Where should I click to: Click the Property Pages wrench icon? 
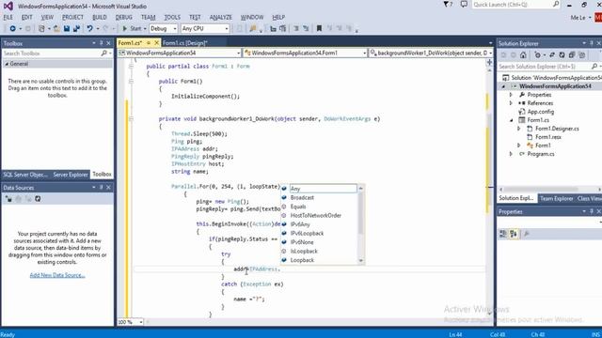[x=527, y=234]
